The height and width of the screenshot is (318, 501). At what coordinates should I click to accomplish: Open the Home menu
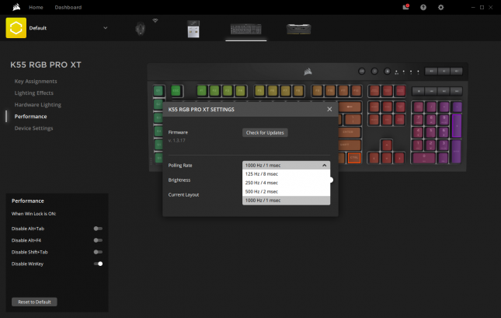pyautogui.click(x=36, y=7)
